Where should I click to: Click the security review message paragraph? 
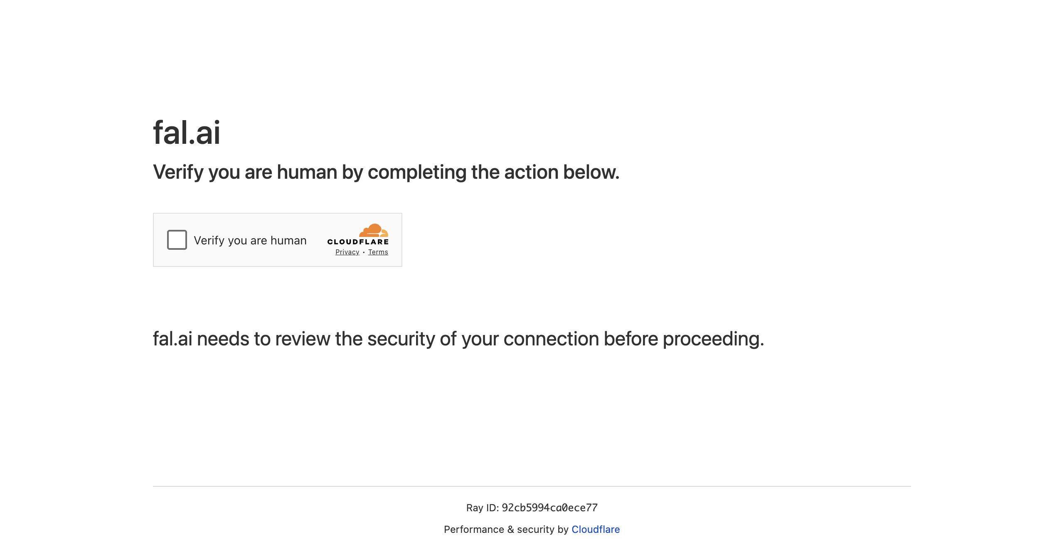[x=458, y=339]
